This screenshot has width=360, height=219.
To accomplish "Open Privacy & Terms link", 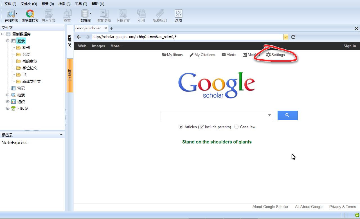I will pyautogui.click(x=343, y=207).
